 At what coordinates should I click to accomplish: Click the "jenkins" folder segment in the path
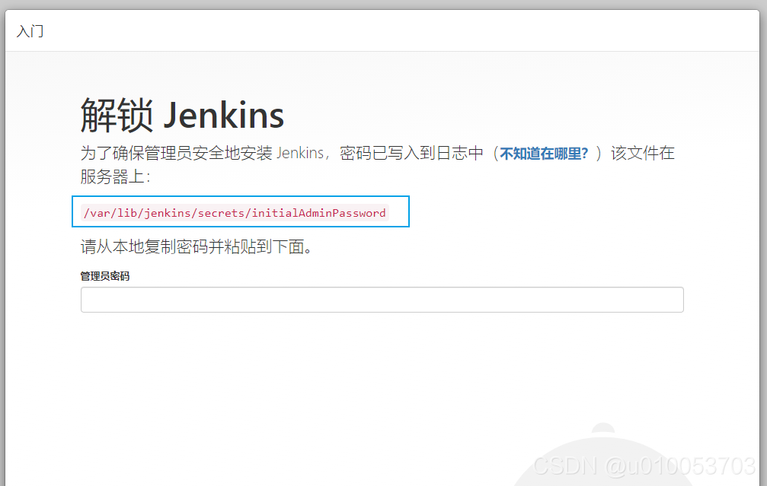(167, 213)
